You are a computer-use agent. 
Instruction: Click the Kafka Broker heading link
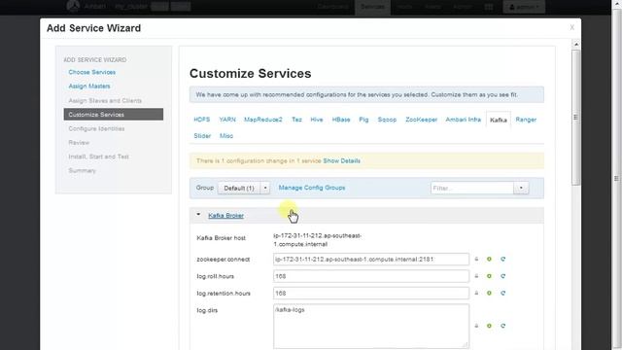226,216
